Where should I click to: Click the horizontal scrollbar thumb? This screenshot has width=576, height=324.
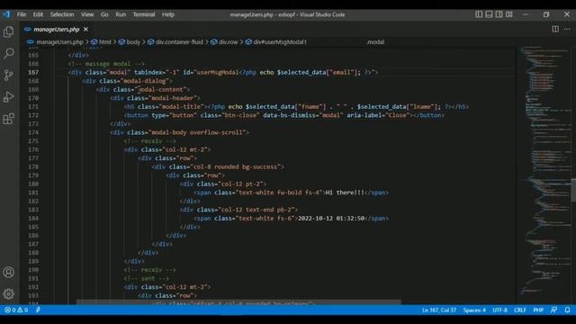click(x=238, y=303)
